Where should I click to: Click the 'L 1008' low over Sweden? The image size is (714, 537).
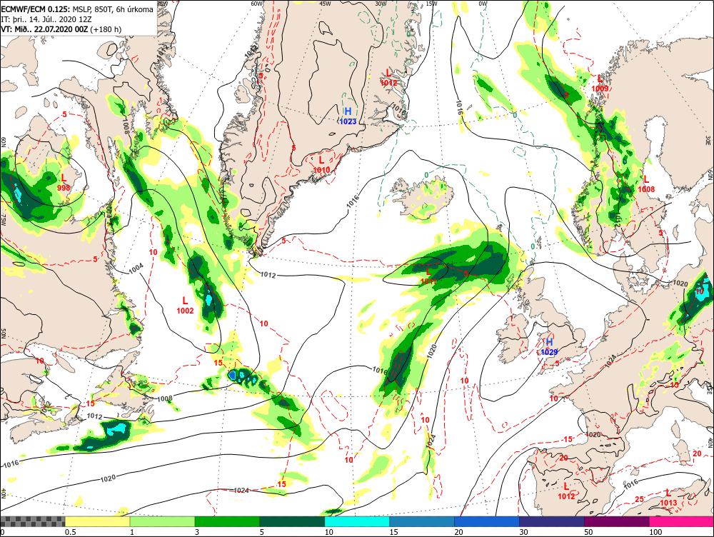coord(645,184)
